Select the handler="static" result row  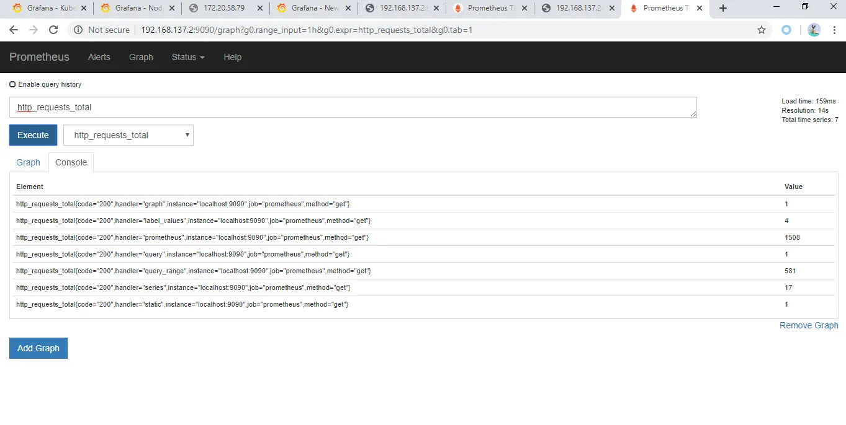coord(424,304)
